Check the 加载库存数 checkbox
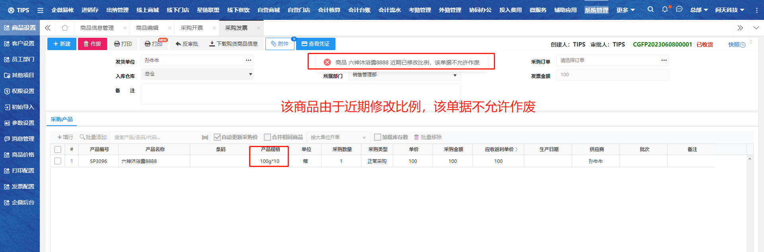 coord(378,137)
